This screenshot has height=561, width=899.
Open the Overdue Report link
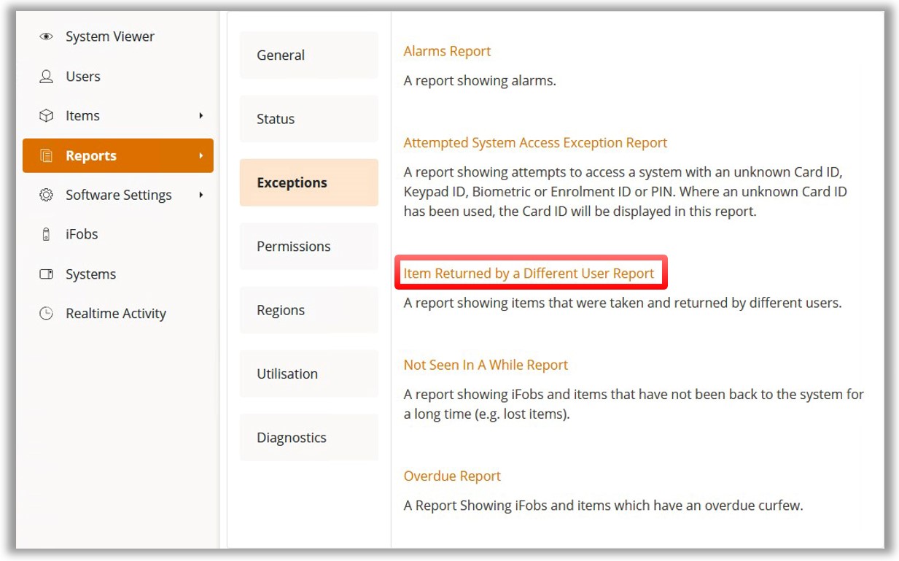coord(452,476)
